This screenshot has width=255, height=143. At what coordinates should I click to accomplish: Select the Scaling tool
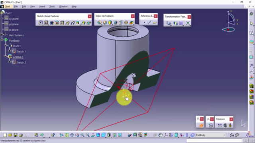pyautogui.click(x=188, y=23)
